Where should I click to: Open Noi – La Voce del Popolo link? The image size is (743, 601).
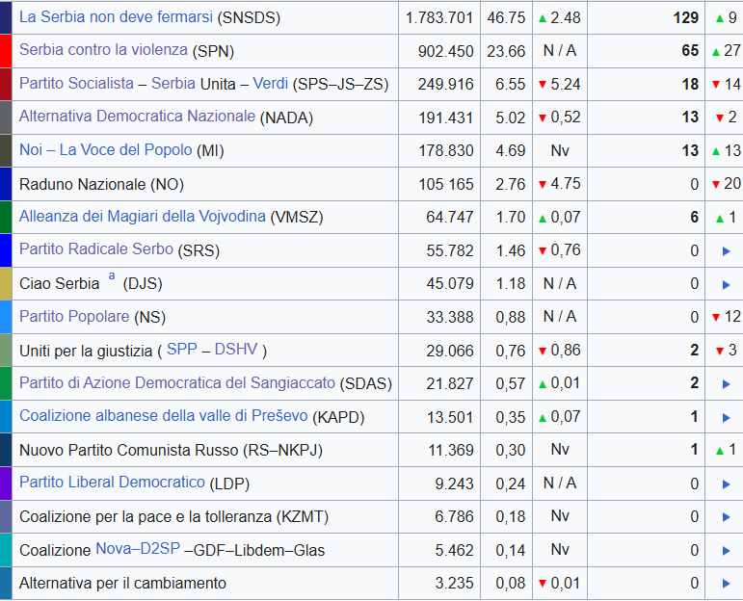click(x=105, y=150)
